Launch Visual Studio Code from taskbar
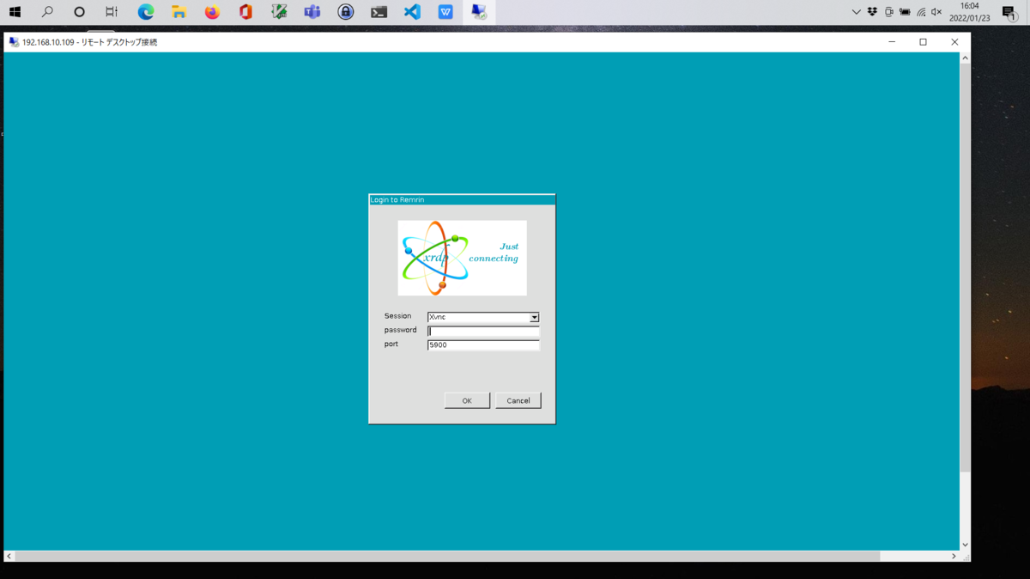This screenshot has width=1030, height=579. (x=412, y=12)
